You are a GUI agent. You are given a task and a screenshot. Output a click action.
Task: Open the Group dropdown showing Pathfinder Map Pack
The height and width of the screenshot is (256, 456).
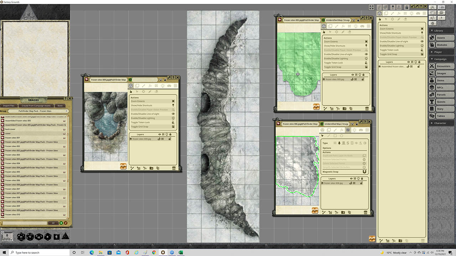tap(38, 112)
